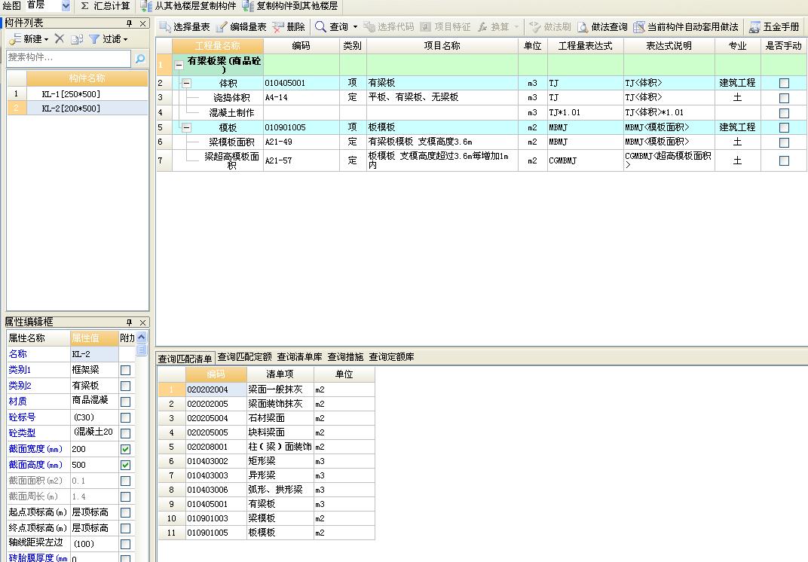Open the 新建 dropdown arrow
The image size is (808, 562).
point(47,40)
